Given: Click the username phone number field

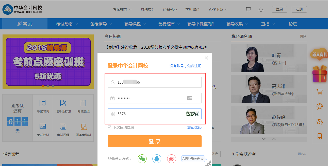Looking at the screenshot, I should (155, 82).
